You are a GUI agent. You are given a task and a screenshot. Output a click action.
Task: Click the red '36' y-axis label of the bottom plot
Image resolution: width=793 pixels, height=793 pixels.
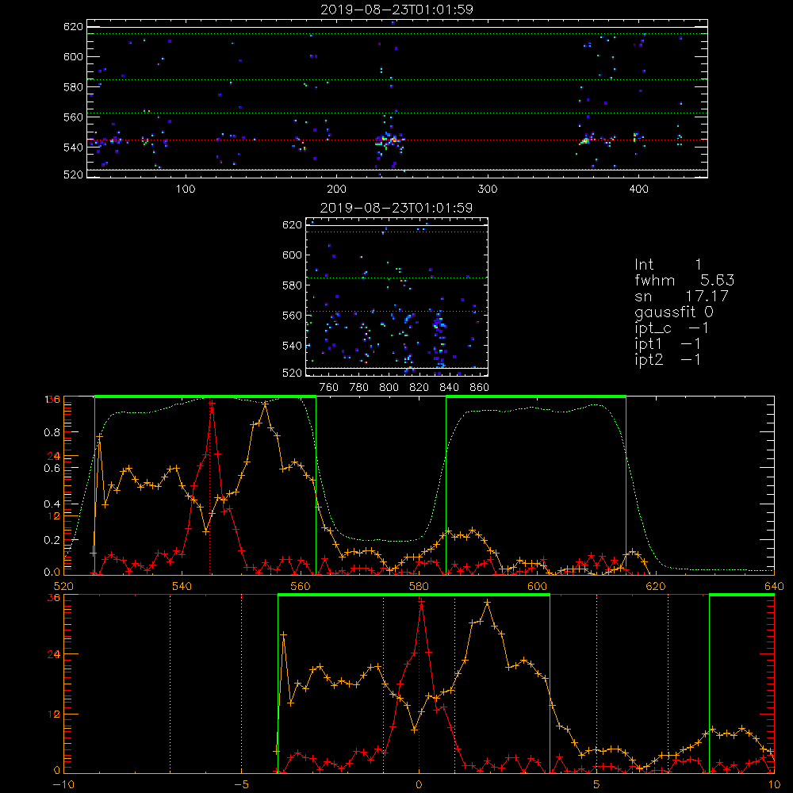pyautogui.click(x=54, y=598)
